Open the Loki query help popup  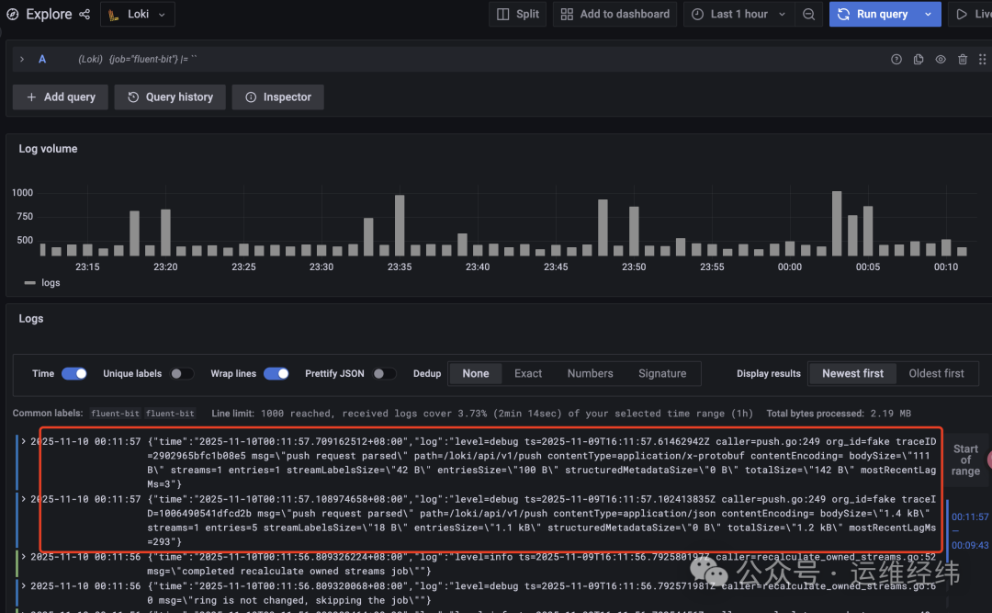click(896, 58)
